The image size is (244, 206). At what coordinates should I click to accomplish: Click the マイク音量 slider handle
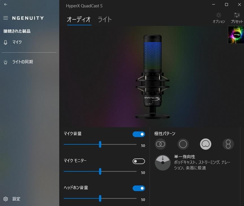coord(100,144)
